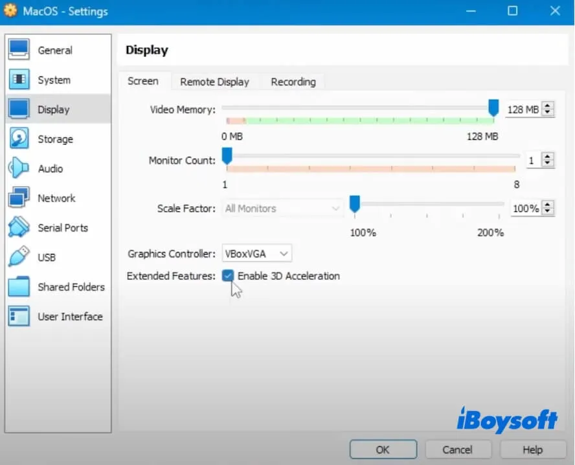Select the Serial Ports icon
Screen dimensions: 575x465
tap(19, 228)
